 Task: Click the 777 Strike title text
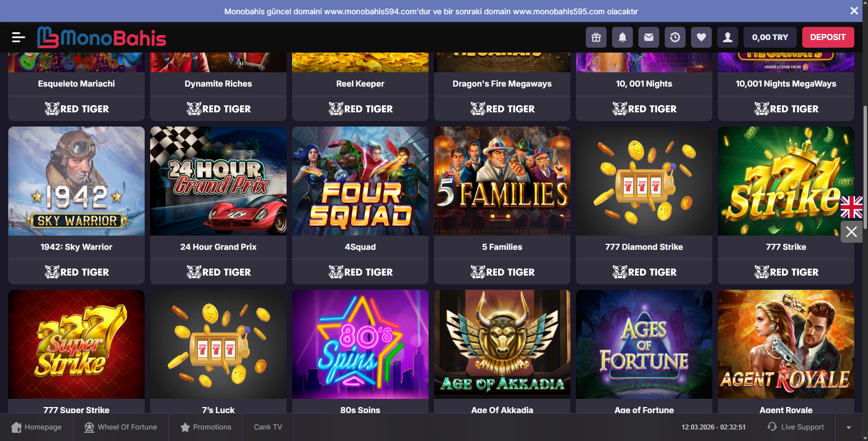point(786,247)
